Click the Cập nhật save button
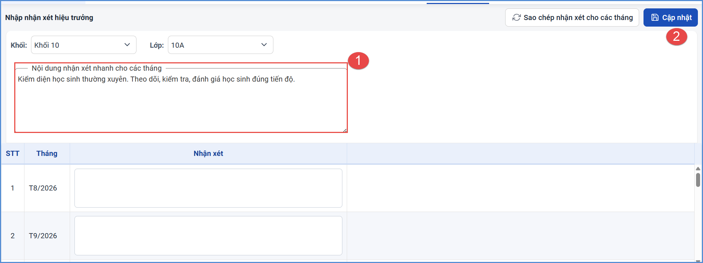This screenshot has height=263, width=703. click(671, 17)
